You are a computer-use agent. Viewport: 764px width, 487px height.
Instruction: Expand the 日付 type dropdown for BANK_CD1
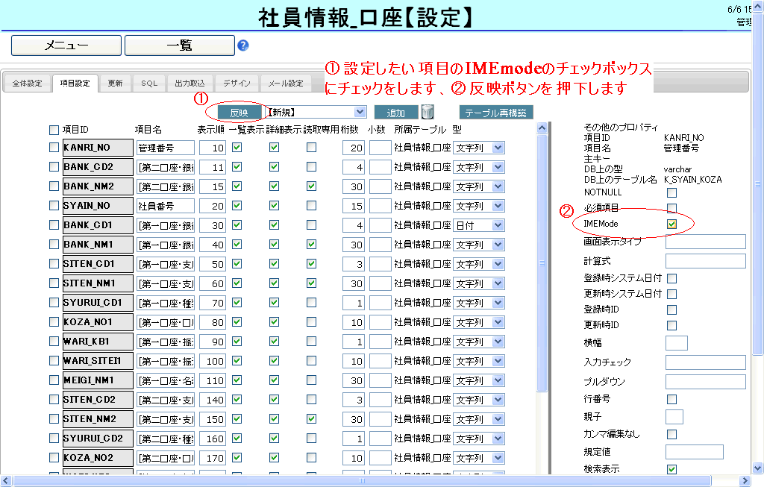pos(498,225)
